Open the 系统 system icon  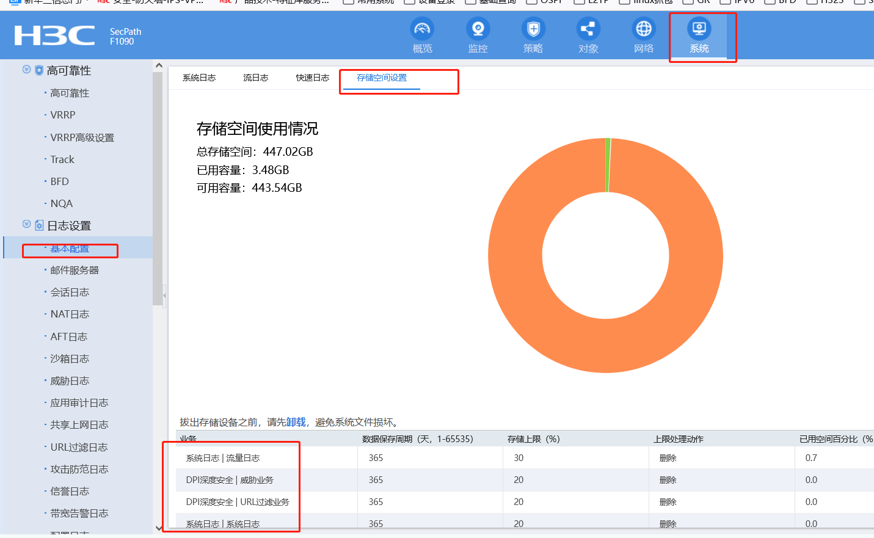(699, 29)
